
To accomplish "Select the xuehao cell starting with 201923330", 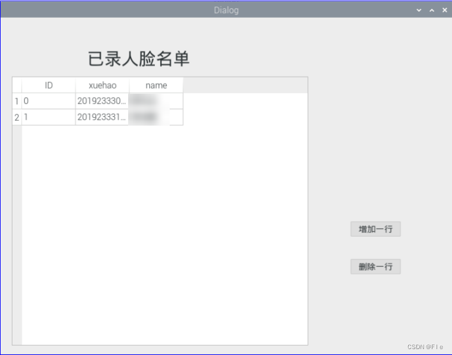I will point(102,101).
